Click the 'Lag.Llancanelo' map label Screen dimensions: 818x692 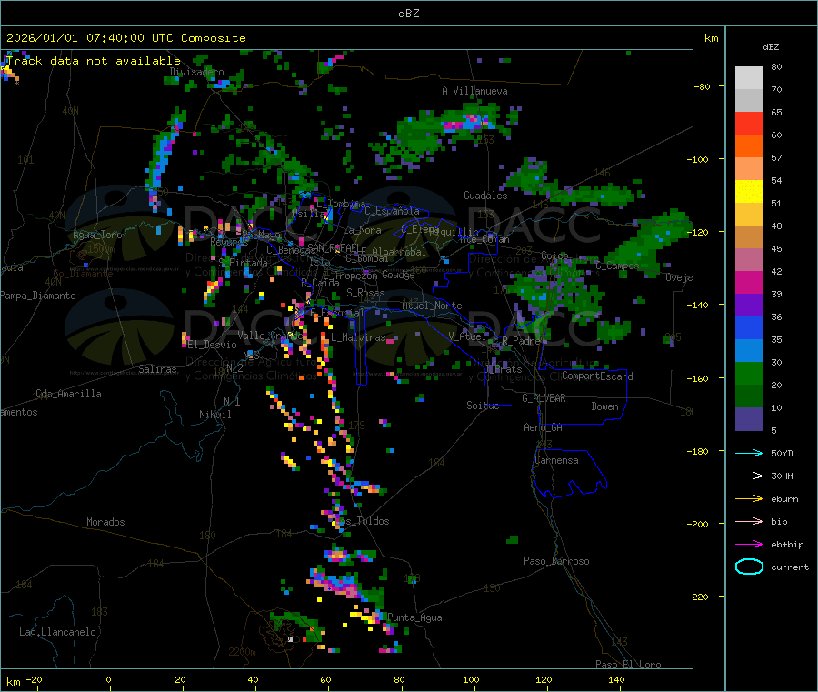tap(58, 632)
